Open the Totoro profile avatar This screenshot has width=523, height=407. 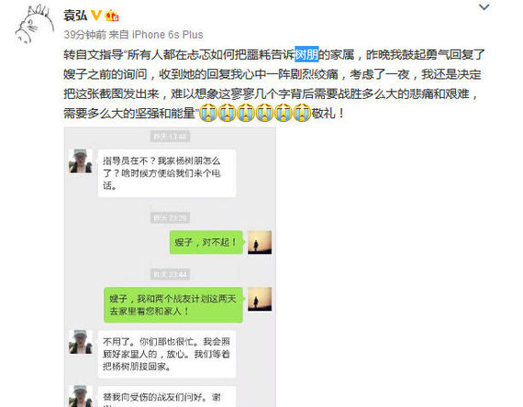35,25
